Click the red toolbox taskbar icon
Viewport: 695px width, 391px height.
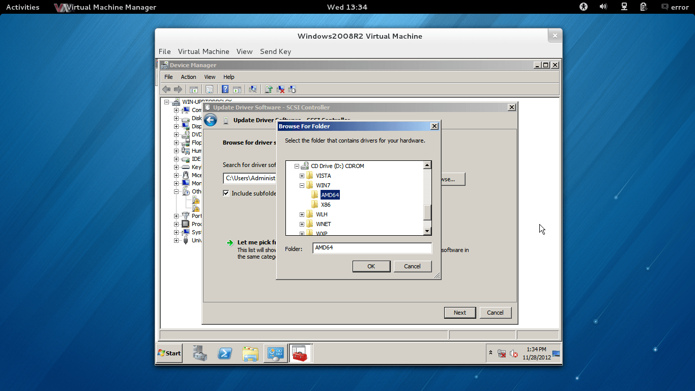(x=300, y=353)
